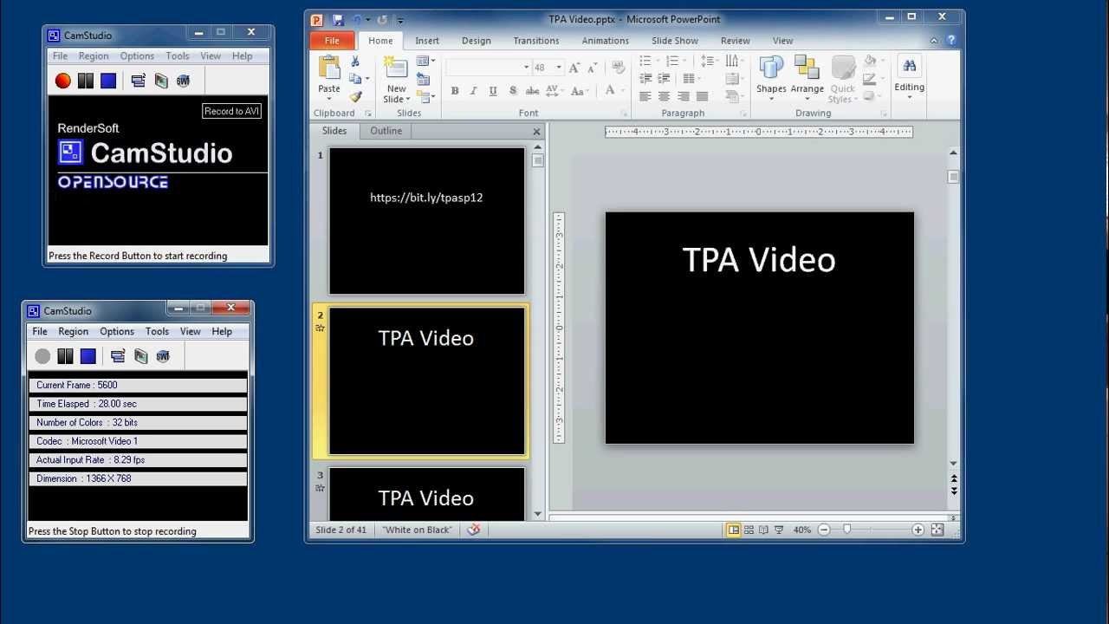Click blue Stop button in top CamStudio window
Screen dimensions: 1109x624
(x=108, y=81)
